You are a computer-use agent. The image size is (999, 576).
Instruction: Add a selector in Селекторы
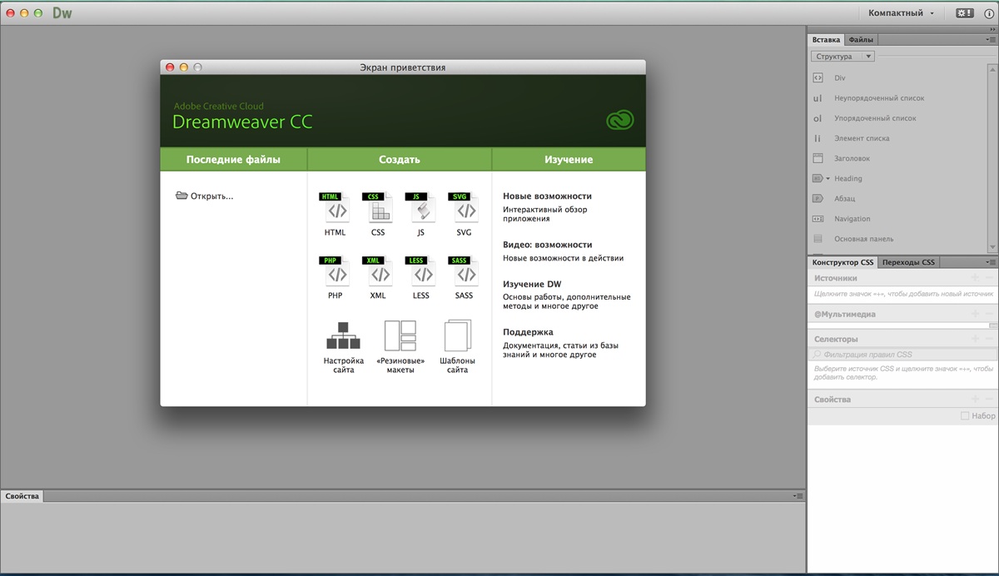[975, 339]
